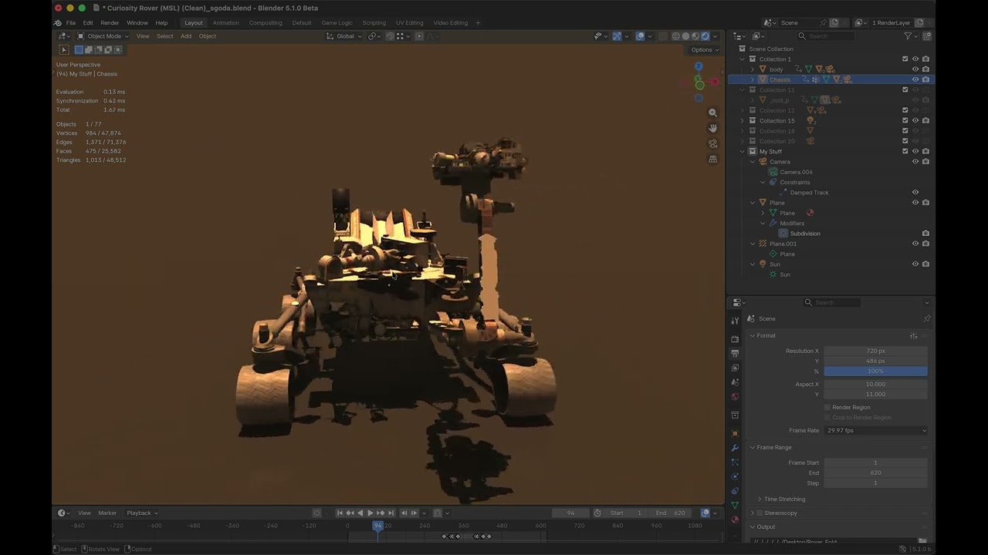Open Frame Rate dropdown
988x555 pixels.
tap(876, 430)
